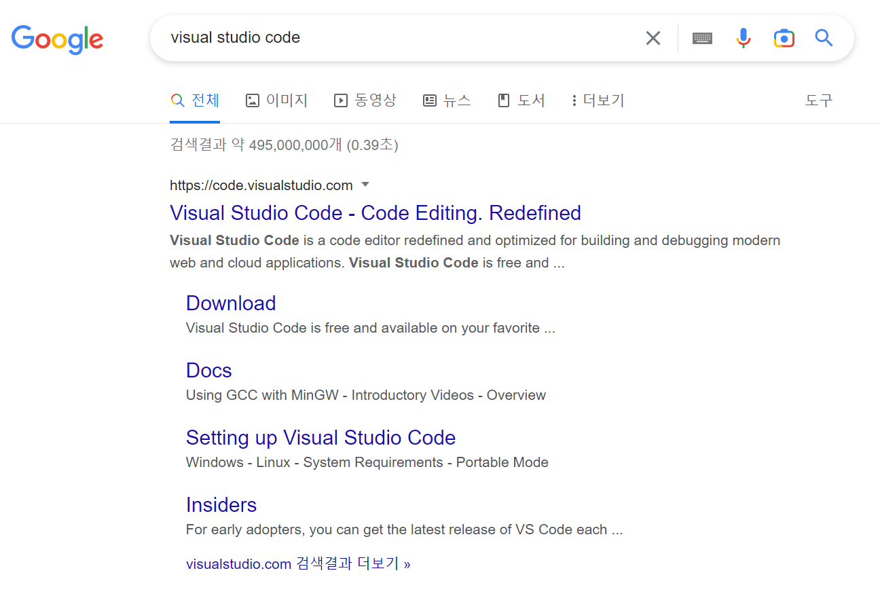The image size is (880, 594).
Task: Open the Docs sitelink
Action: 209,370
